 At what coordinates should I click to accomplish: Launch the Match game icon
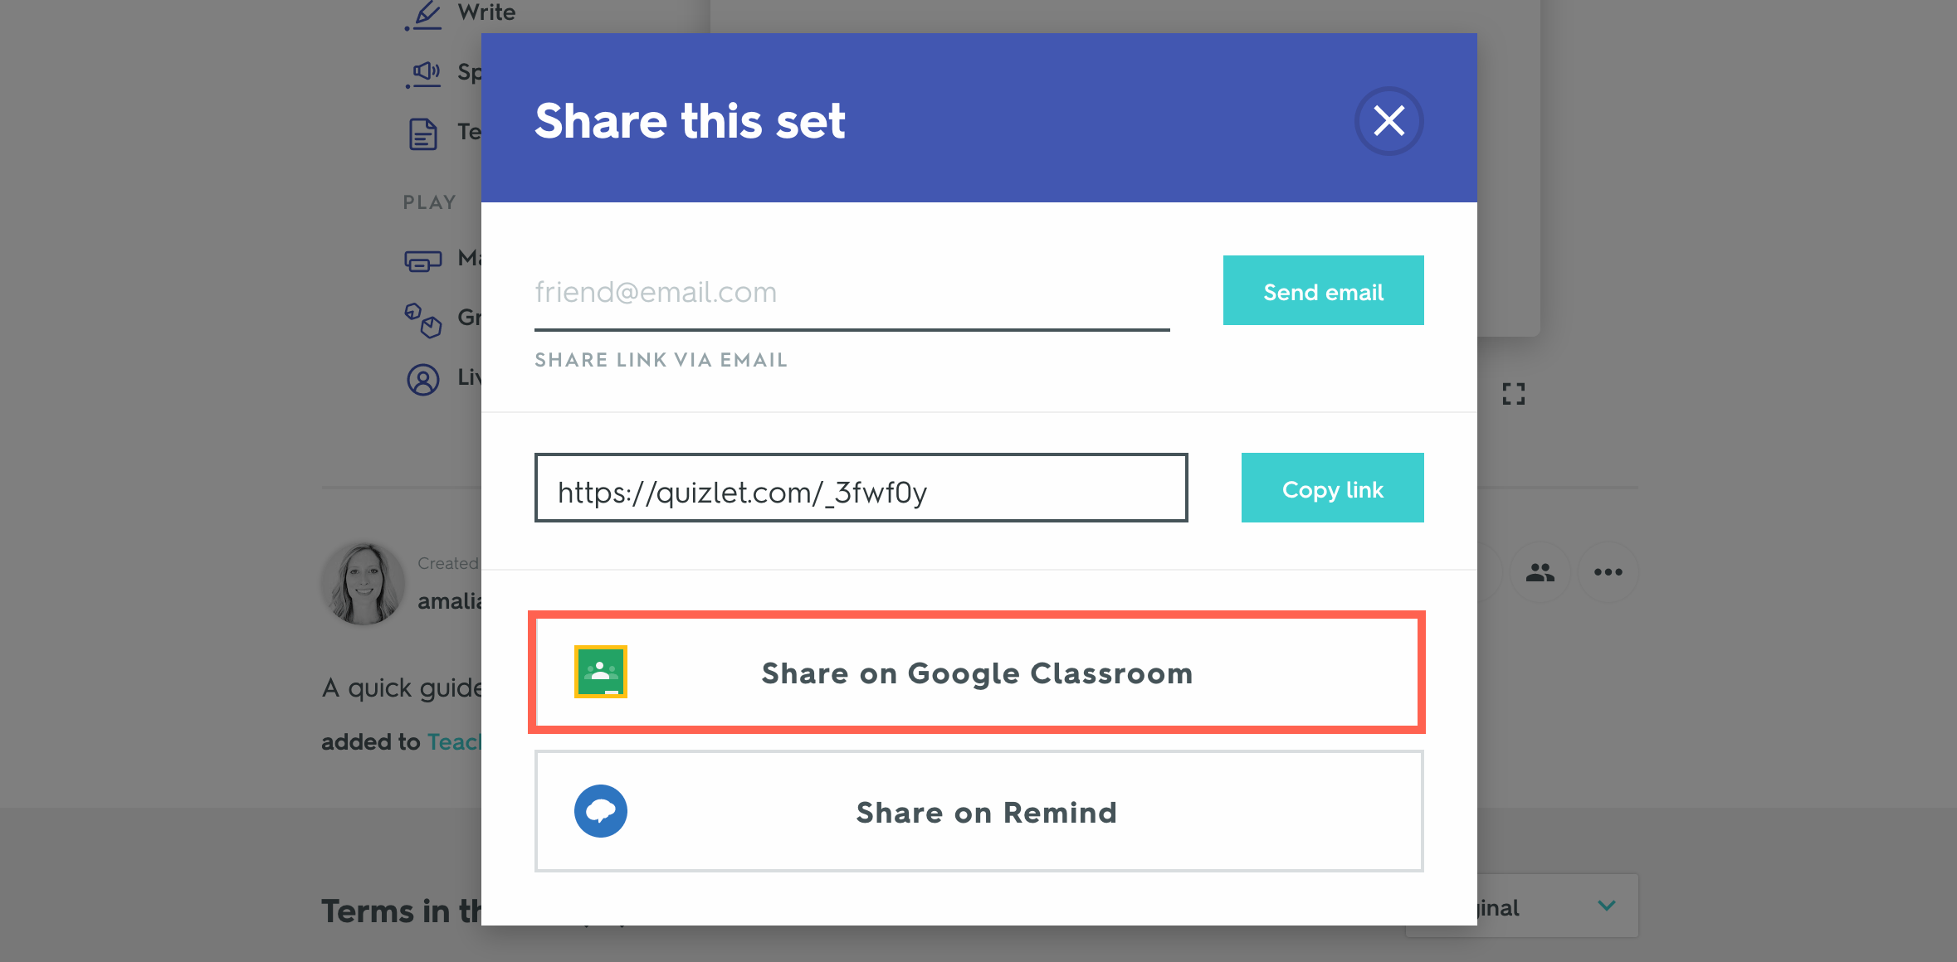[423, 260]
